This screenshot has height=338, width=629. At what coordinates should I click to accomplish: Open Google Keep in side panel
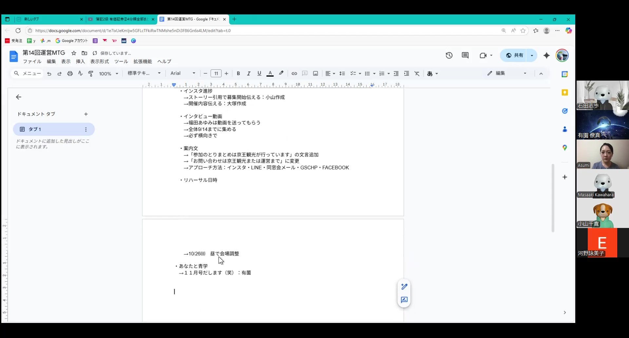coord(565,93)
